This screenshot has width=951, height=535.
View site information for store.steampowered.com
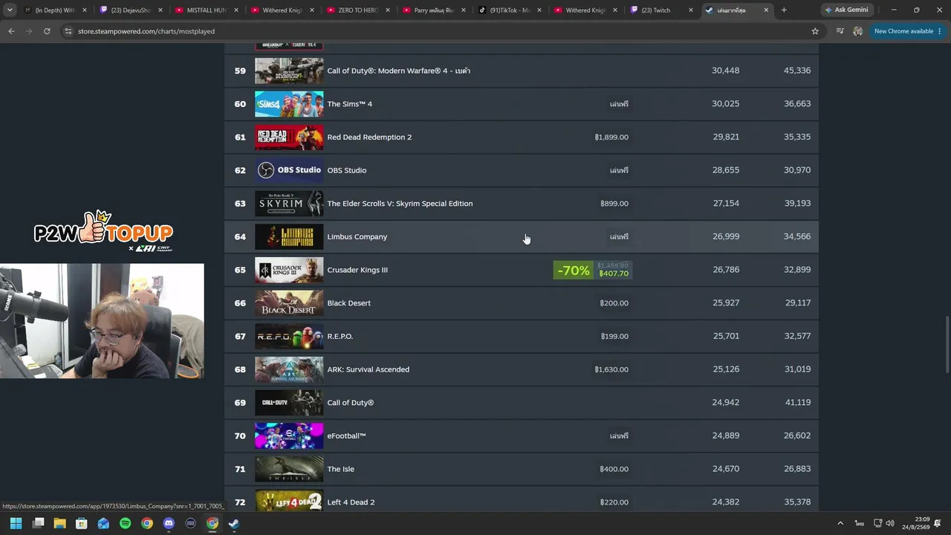coord(68,31)
